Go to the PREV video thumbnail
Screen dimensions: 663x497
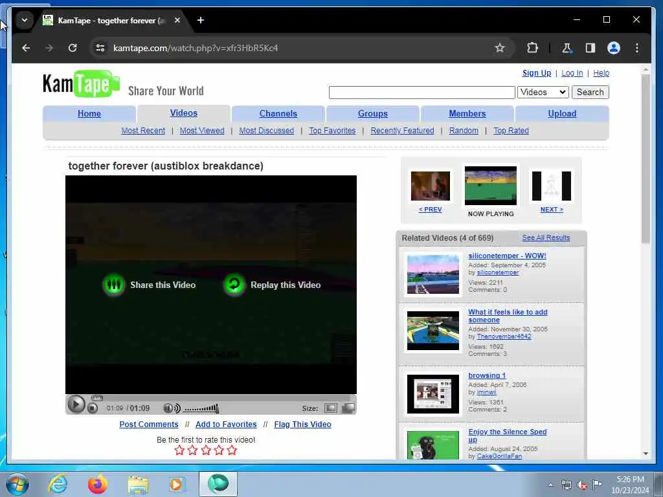coord(431,186)
